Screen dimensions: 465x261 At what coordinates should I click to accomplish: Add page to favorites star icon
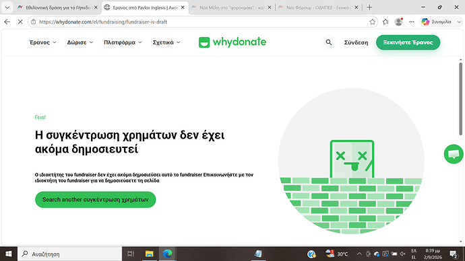[372, 22]
